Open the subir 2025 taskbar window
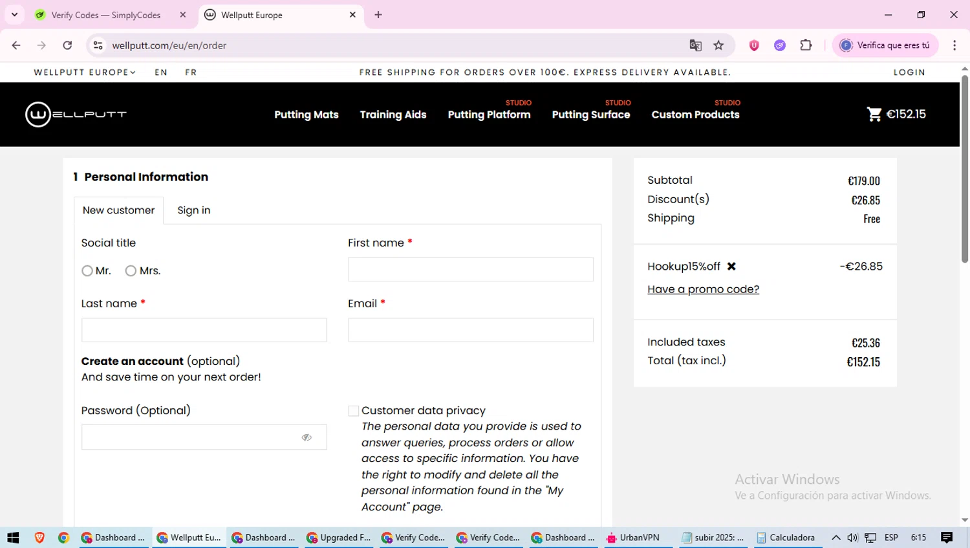Viewport: 970px width, 548px height. 714,538
